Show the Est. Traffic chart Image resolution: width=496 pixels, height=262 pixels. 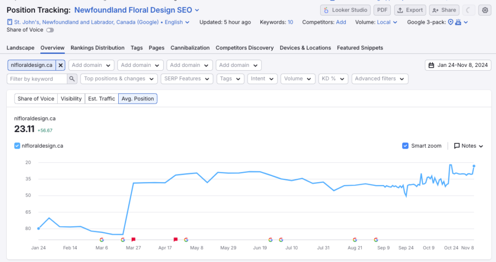pyautogui.click(x=102, y=99)
